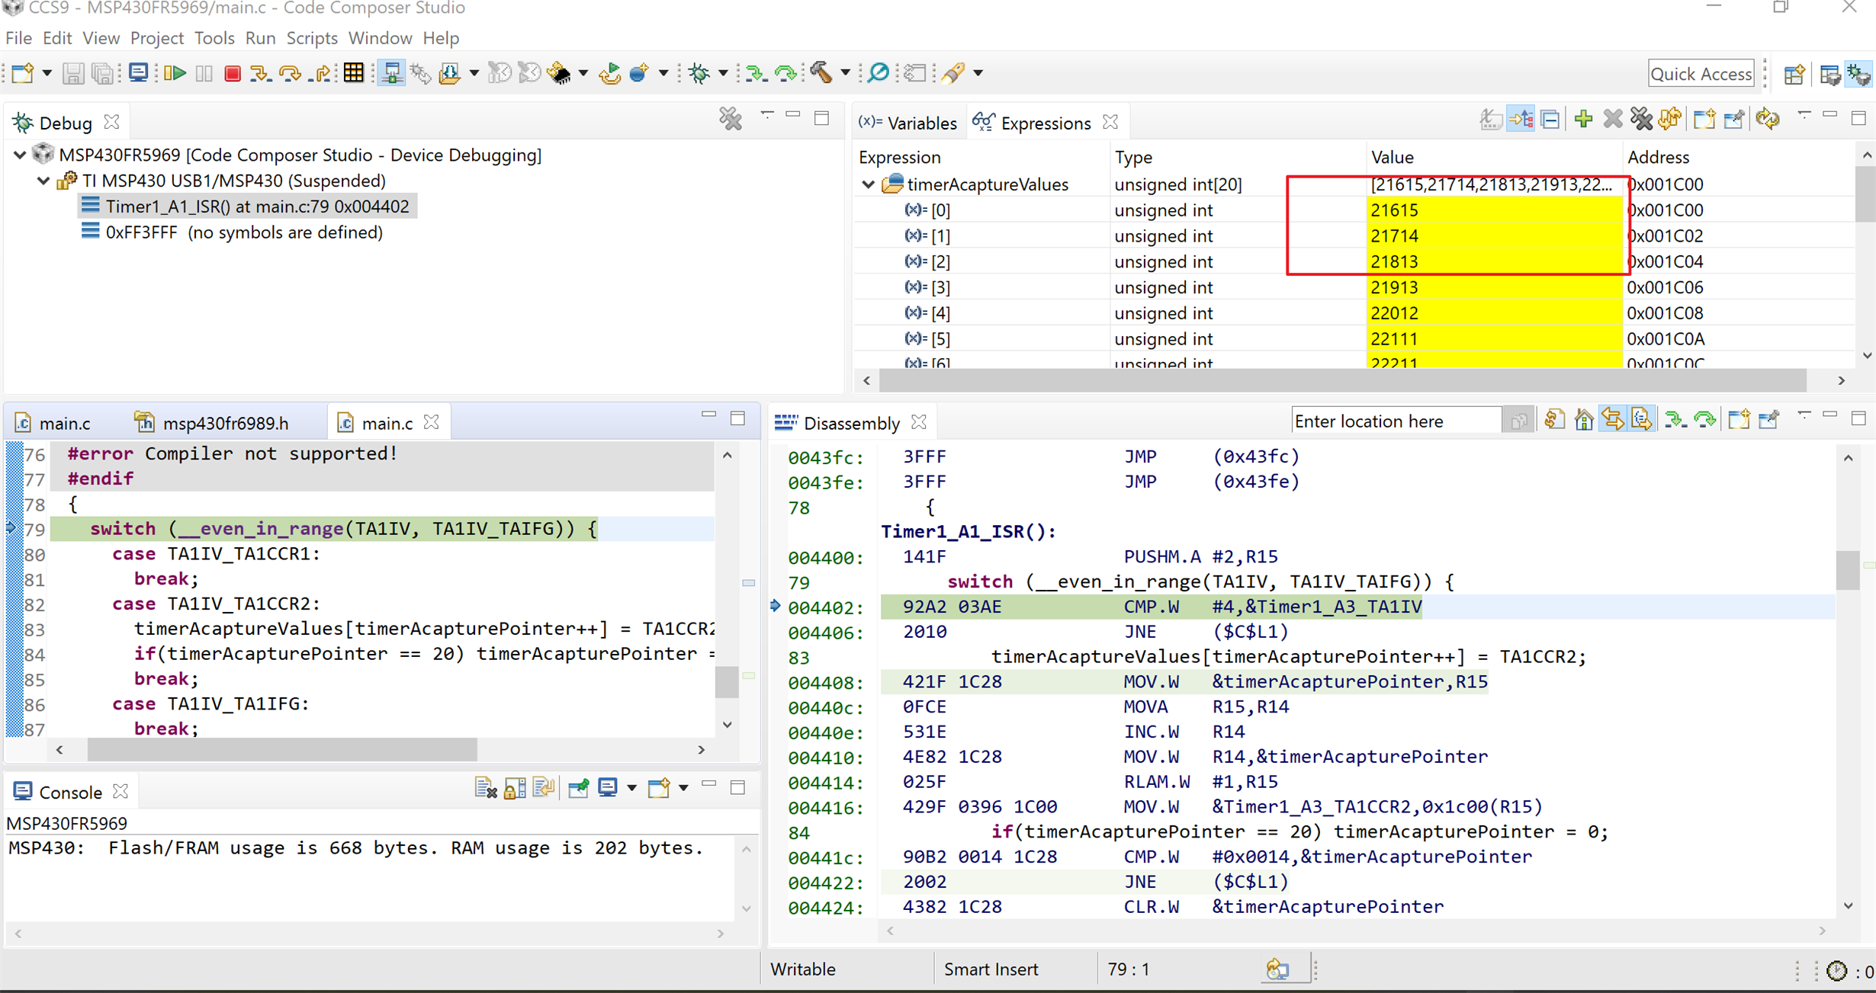1876x993 pixels.
Task: Remove all expressions with double-X icon
Action: pos(1641,119)
